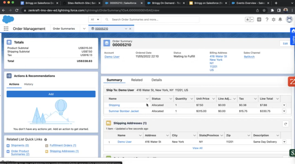Refresh the Shipping Addresses list

click(x=285, y=124)
